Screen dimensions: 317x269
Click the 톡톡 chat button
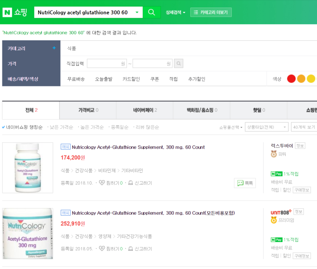pyautogui.click(x=245, y=183)
